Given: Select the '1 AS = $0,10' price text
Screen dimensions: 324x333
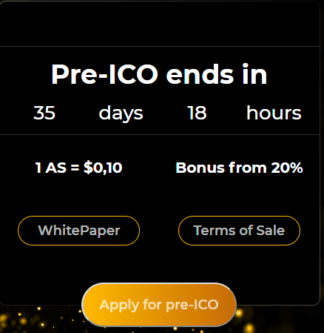Looking at the screenshot, I should (x=78, y=168).
